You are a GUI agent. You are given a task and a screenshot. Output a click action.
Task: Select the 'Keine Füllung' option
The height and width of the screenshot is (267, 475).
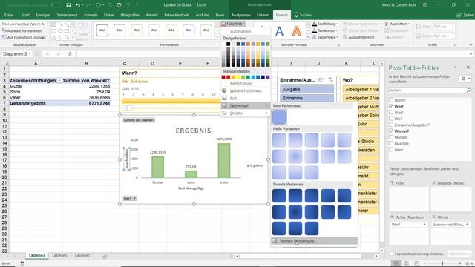tap(241, 83)
